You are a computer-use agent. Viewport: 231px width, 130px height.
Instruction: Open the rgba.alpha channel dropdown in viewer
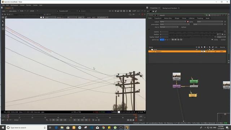pyautogui.click(x=14, y=11)
